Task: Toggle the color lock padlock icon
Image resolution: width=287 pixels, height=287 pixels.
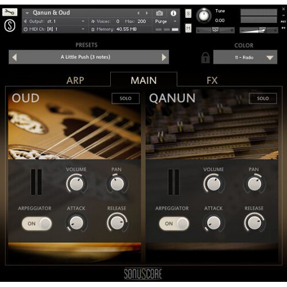Action: 205,57
